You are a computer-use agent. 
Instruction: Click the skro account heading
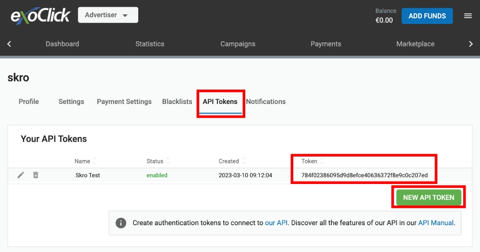pyautogui.click(x=18, y=78)
